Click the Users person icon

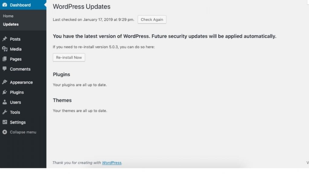coord(5,102)
